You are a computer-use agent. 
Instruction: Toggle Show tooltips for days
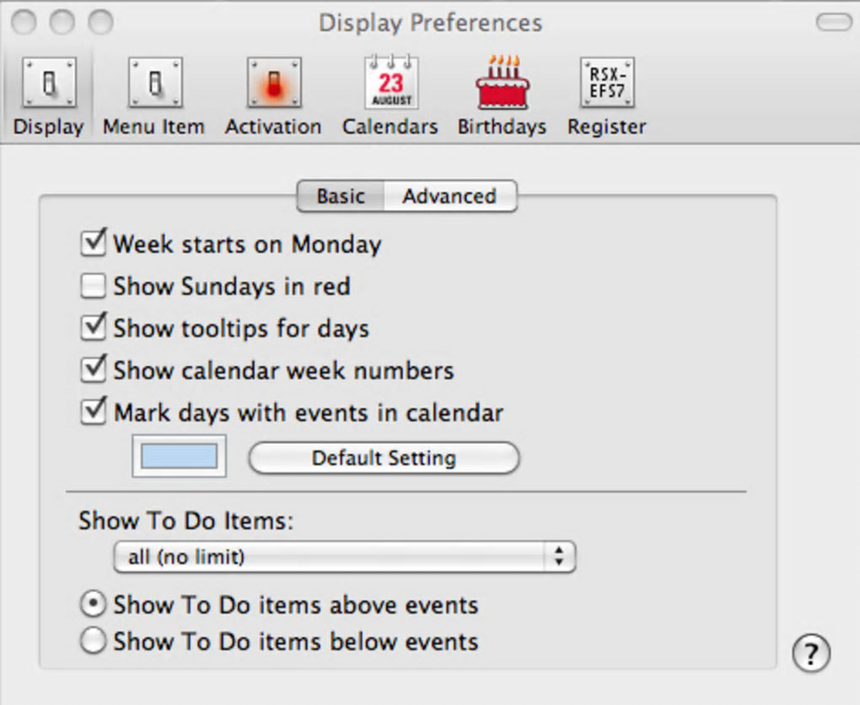[x=93, y=328]
